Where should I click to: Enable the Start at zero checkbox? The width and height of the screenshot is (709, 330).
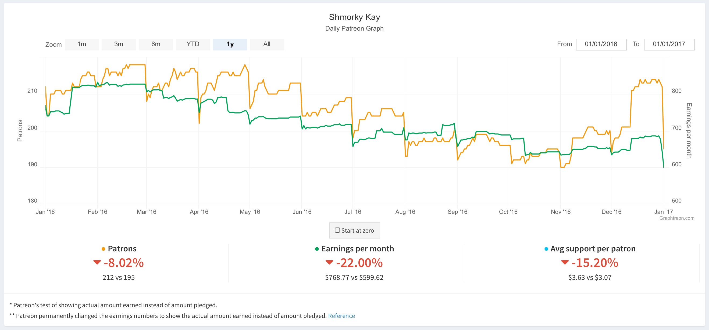pyautogui.click(x=337, y=230)
